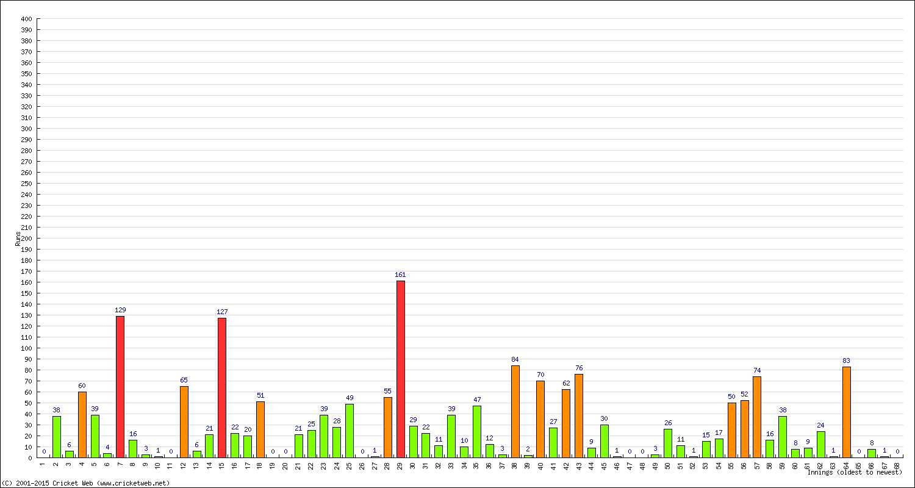Click the red bar labeled 127

coord(222,388)
